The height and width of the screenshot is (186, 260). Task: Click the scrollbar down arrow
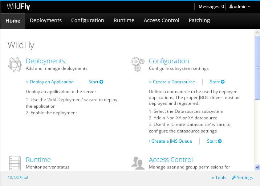pos(257,167)
